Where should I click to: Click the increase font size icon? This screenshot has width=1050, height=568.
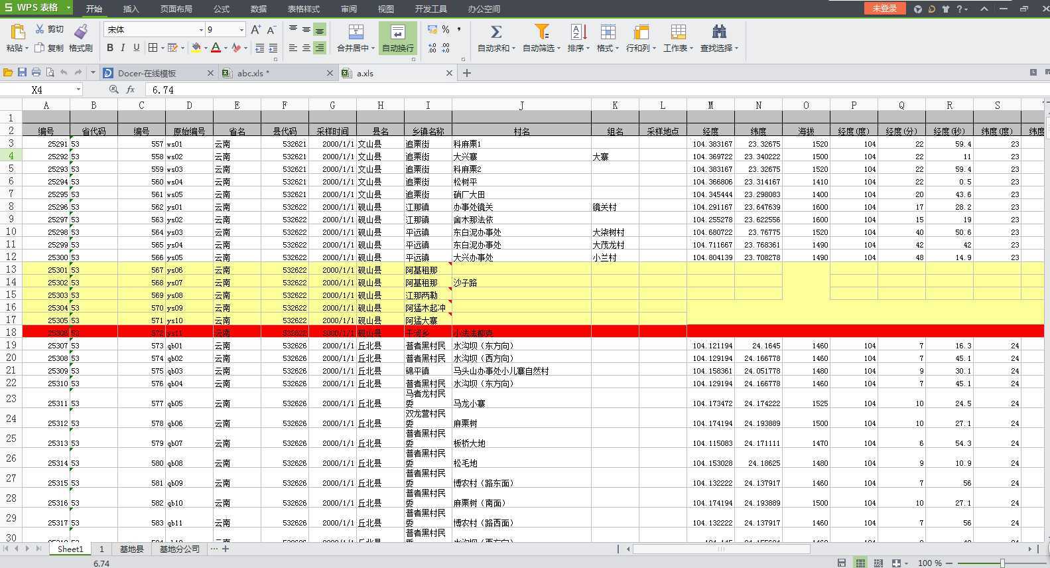(x=256, y=30)
